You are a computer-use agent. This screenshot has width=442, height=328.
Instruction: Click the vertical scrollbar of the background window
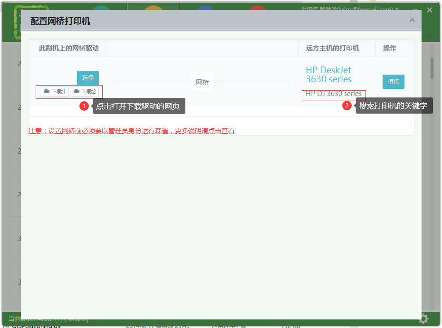[x=432, y=68]
